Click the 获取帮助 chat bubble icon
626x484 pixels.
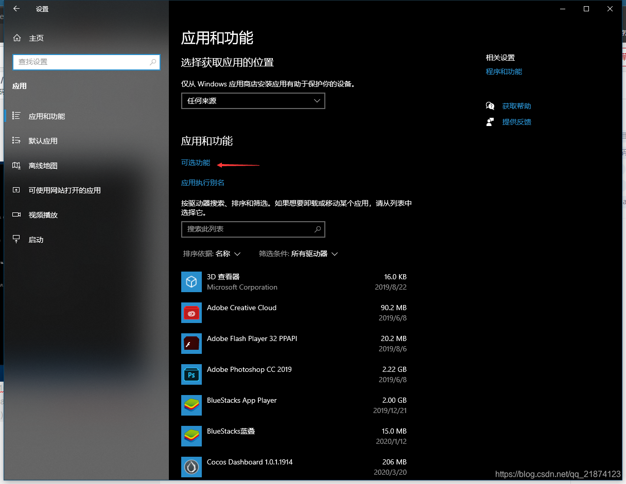tap(490, 106)
